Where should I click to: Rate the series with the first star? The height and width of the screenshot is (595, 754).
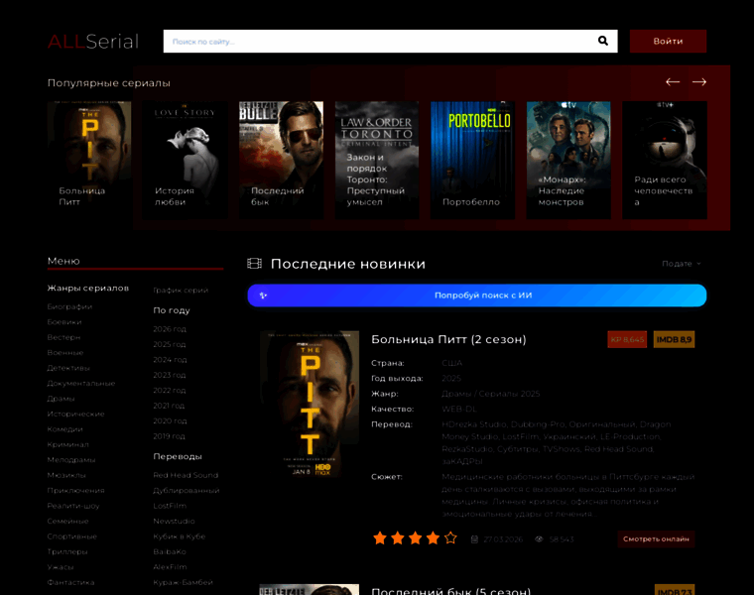(x=379, y=538)
